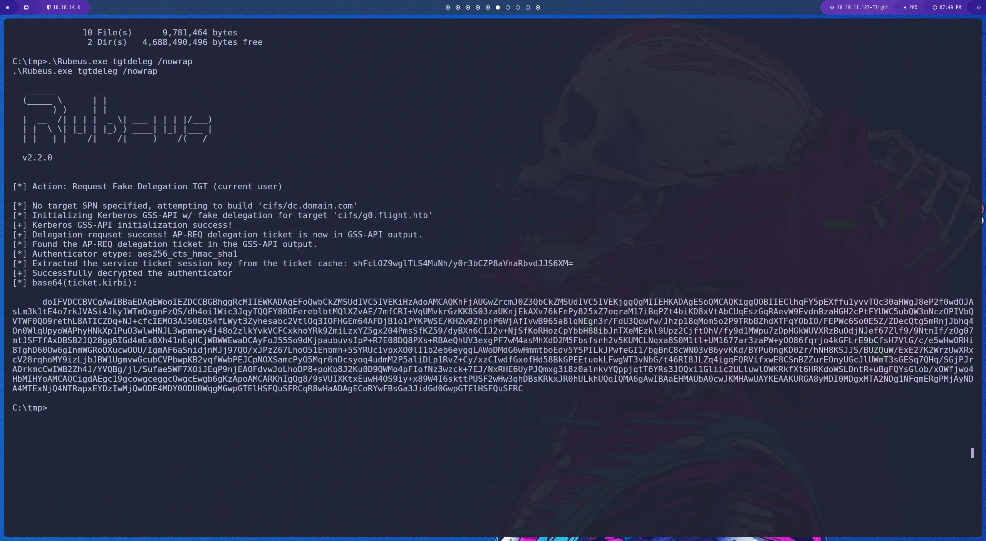Switch to the third workspace circle
This screenshot has height=541, width=986.
(x=468, y=7)
